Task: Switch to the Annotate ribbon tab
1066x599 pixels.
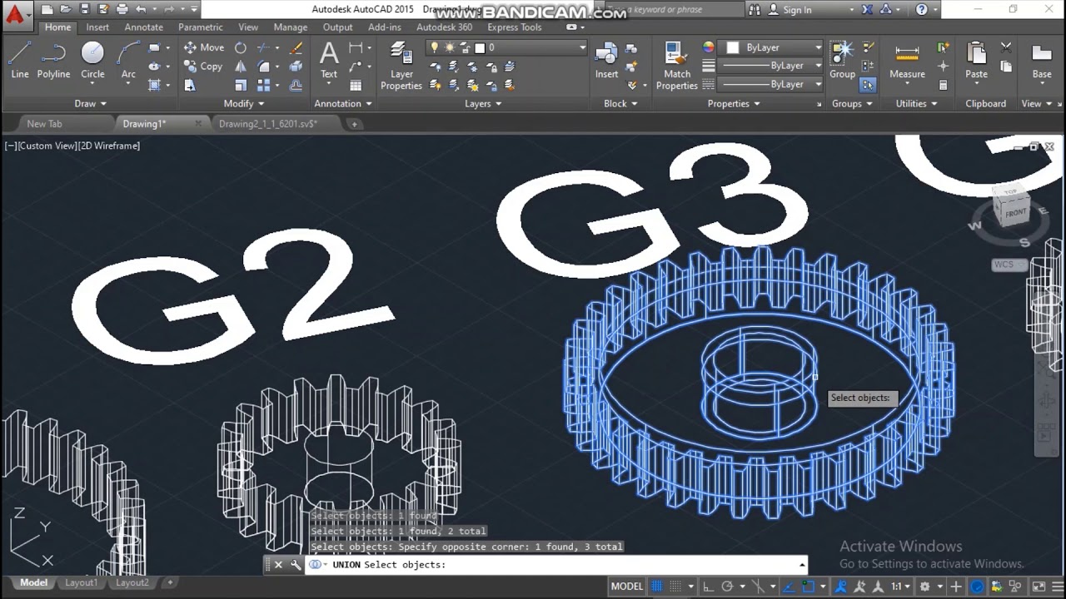Action: [x=144, y=27]
